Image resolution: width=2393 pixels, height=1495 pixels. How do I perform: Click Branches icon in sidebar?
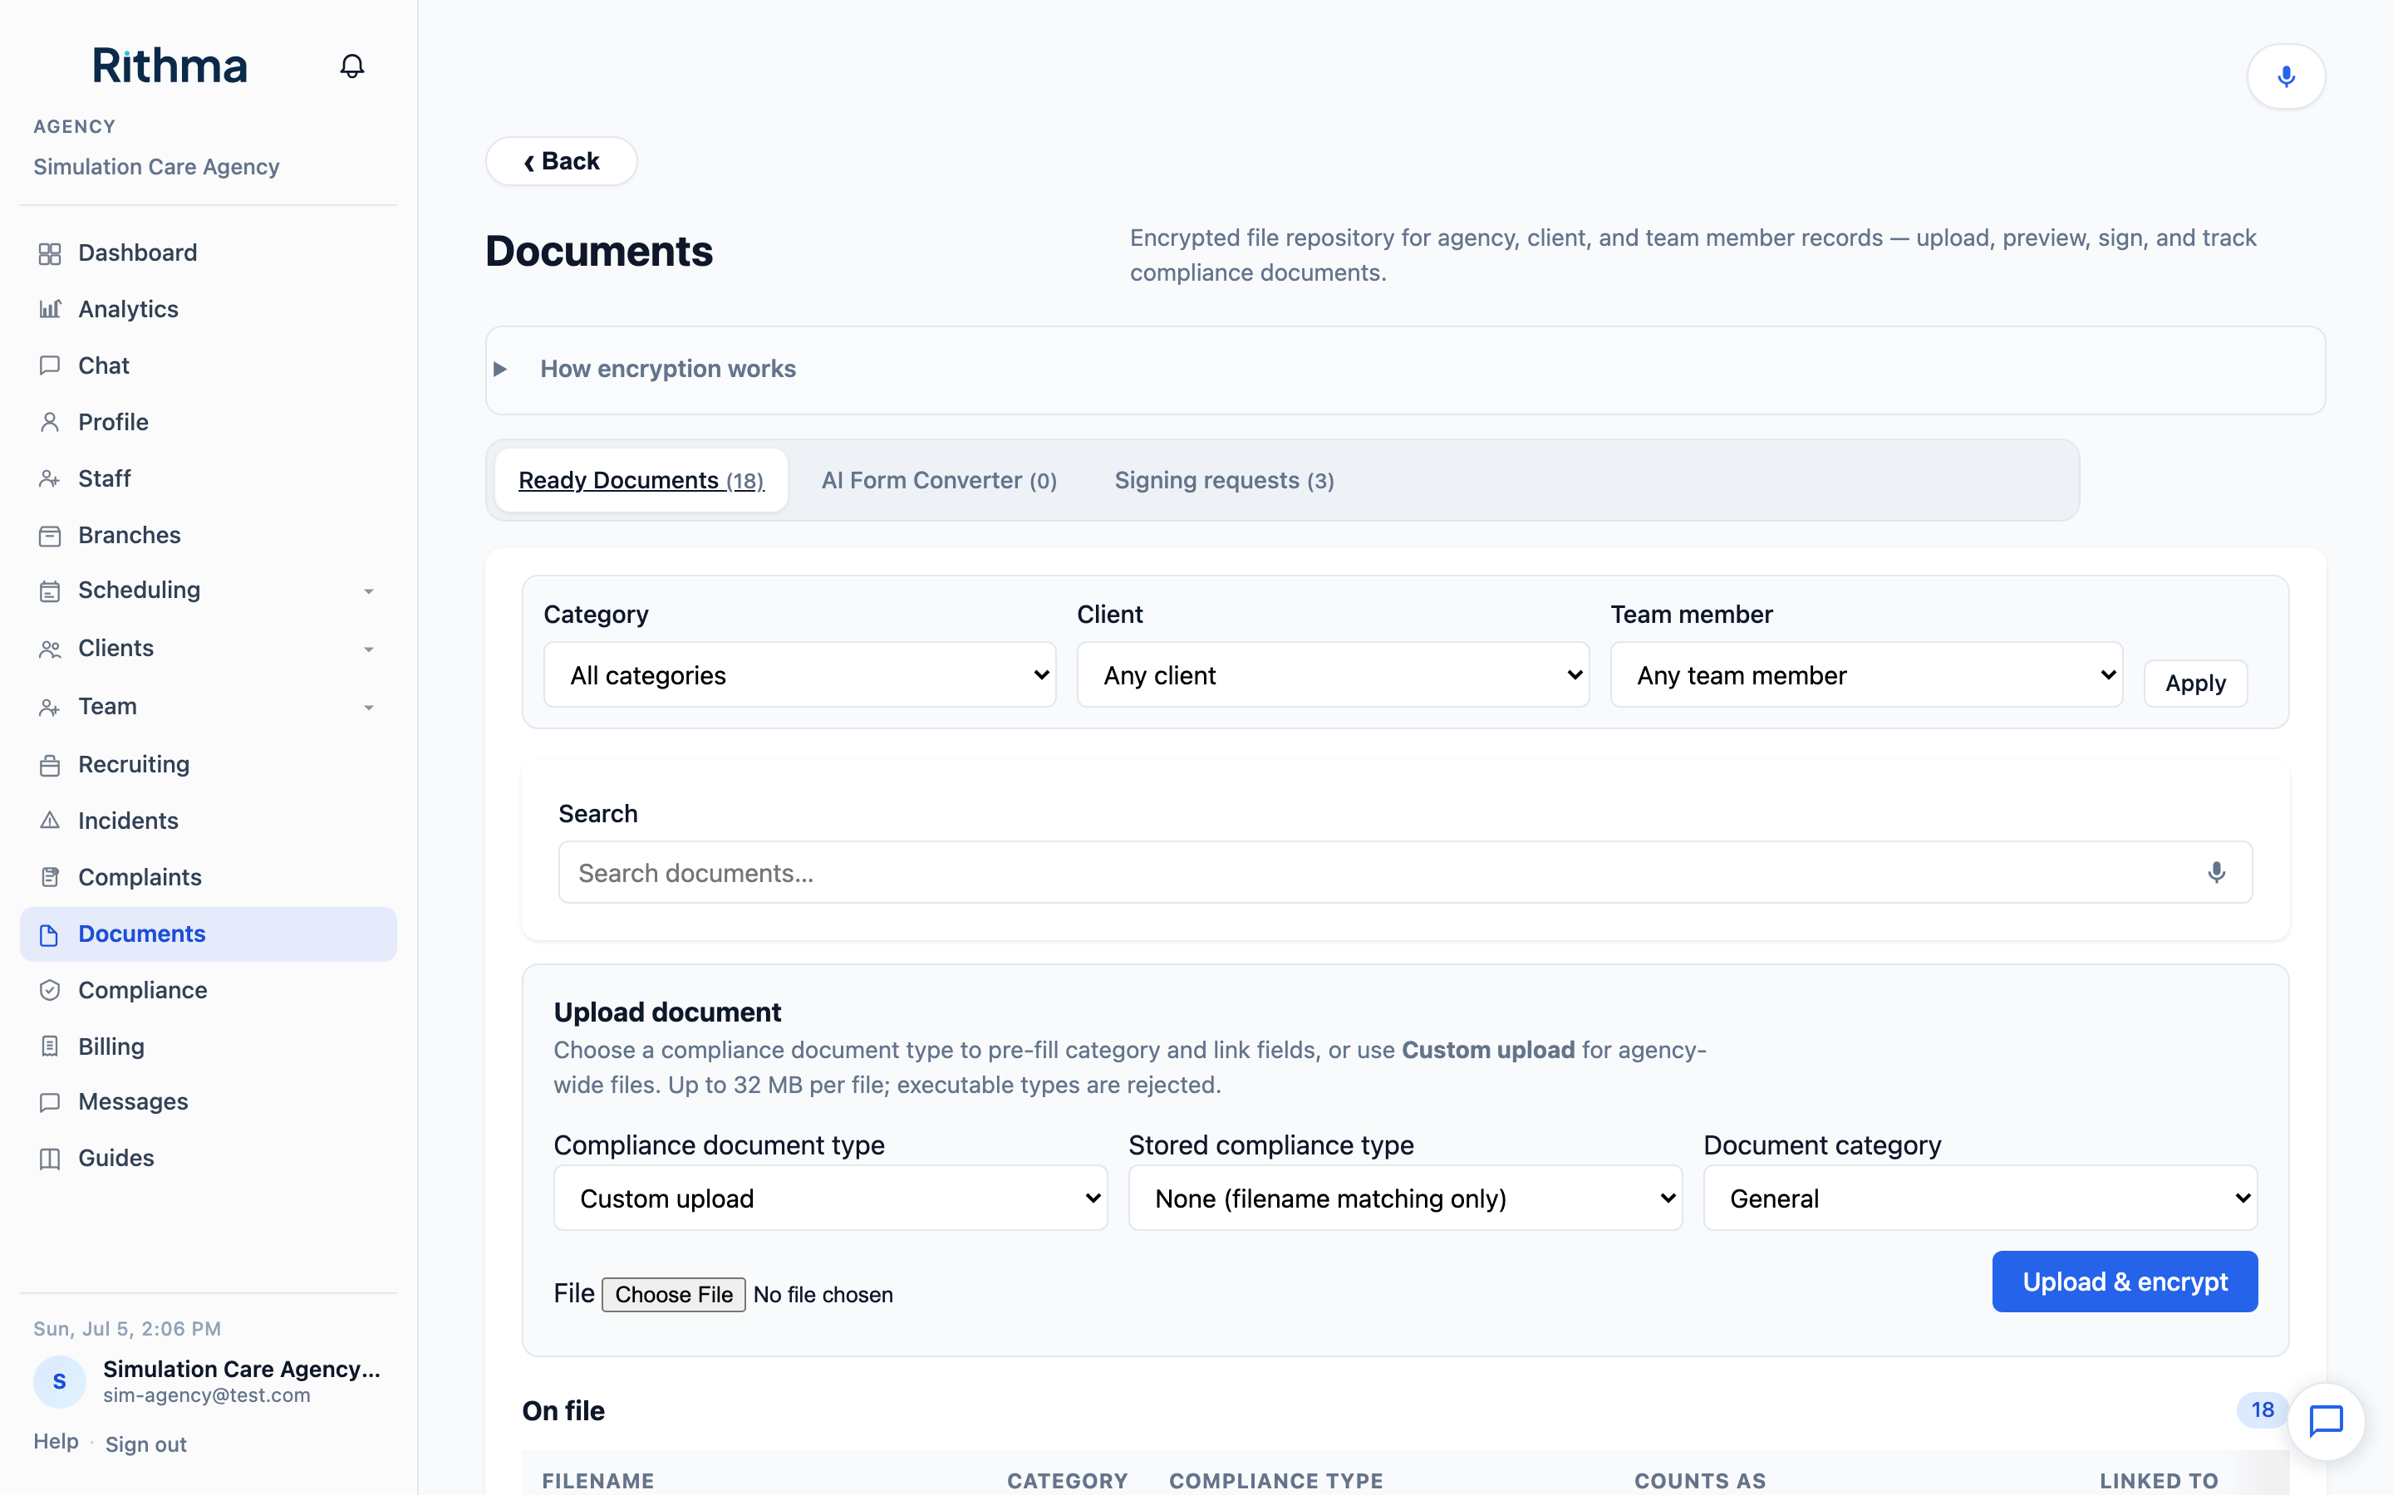[50, 536]
